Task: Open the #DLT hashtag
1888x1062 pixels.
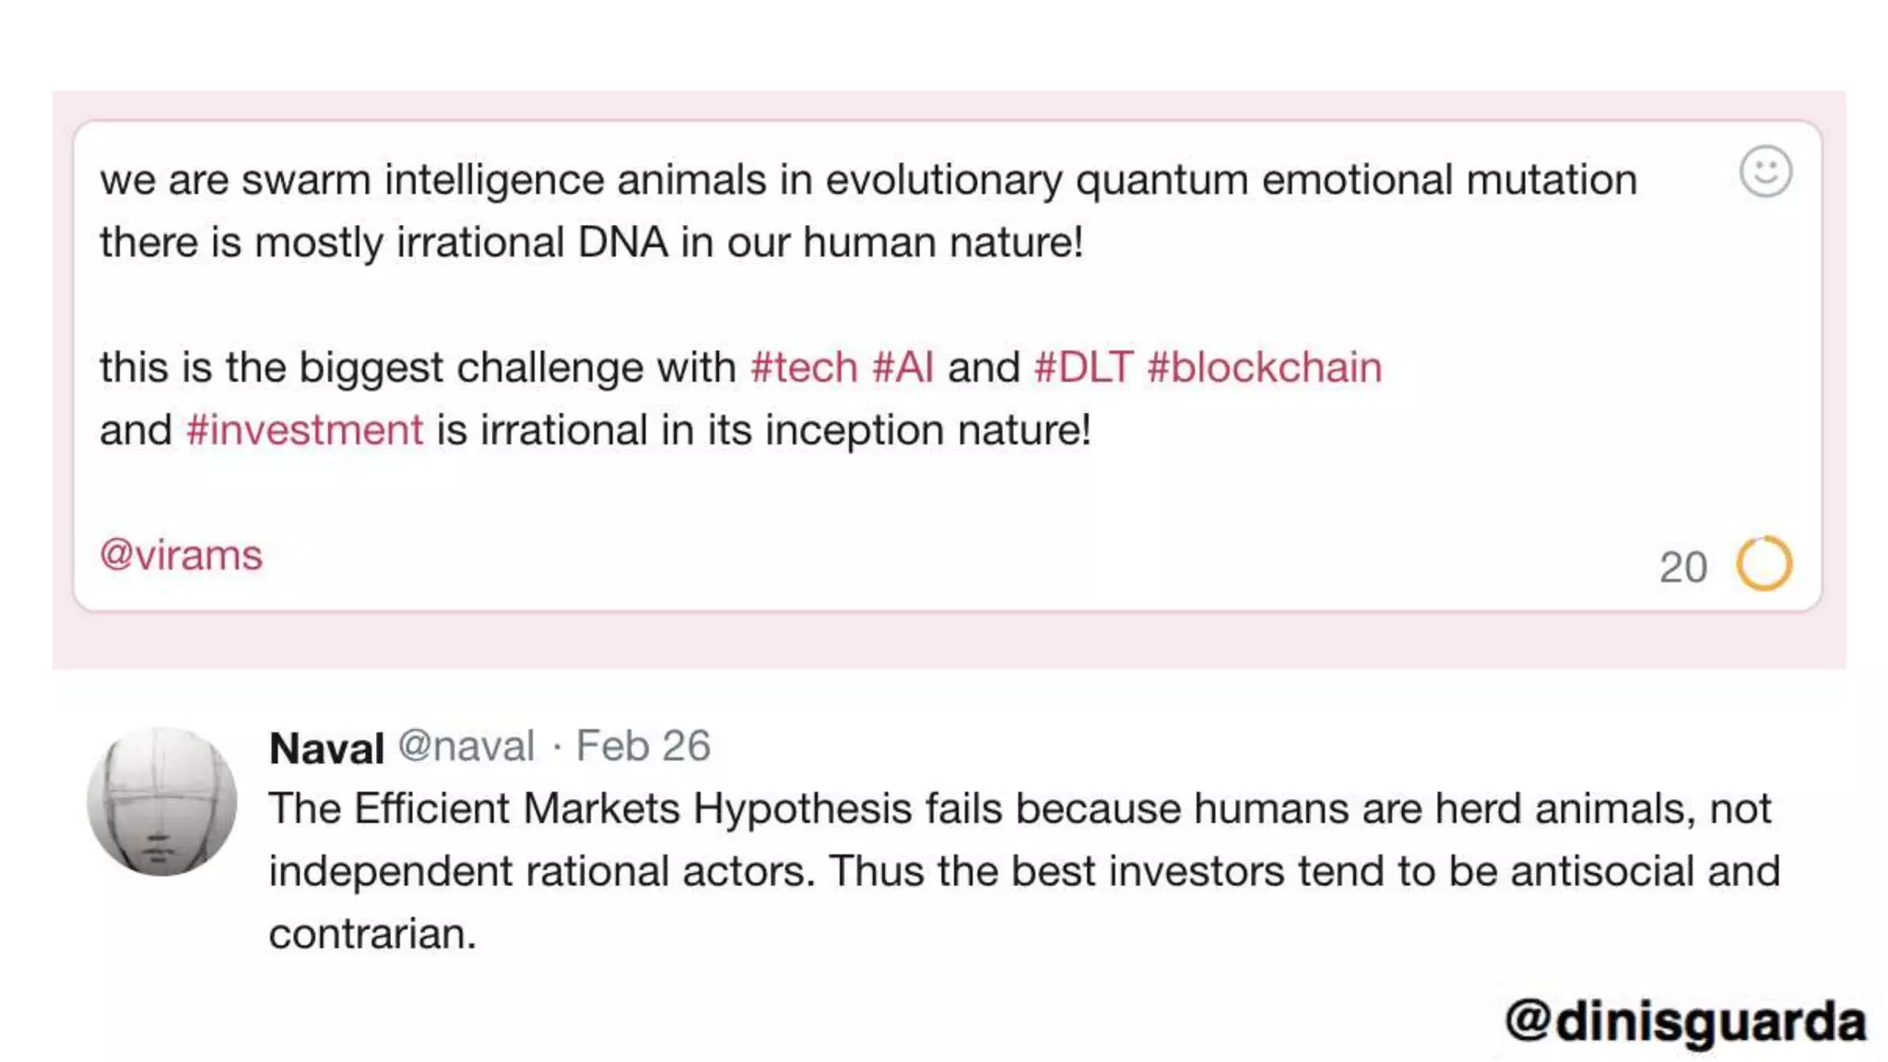Action: (1083, 368)
